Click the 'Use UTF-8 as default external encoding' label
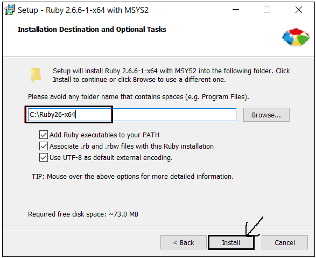The width and height of the screenshot is (316, 258). pyautogui.click(x=111, y=157)
